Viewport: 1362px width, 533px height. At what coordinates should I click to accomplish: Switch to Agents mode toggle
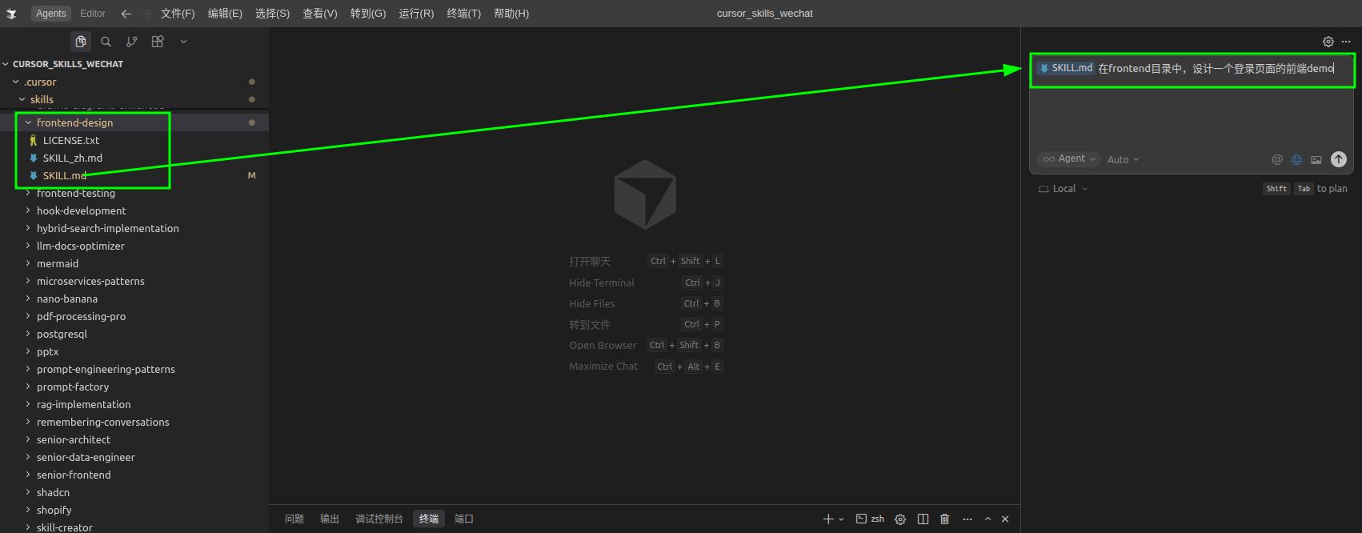click(x=51, y=14)
